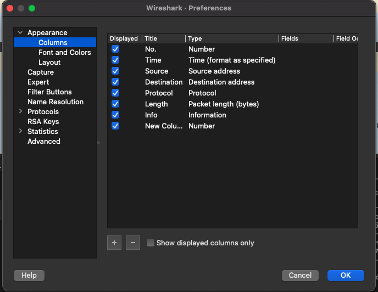Image resolution: width=378 pixels, height=292 pixels.
Task: Close the Preferences window with red button
Action: (x=10, y=8)
